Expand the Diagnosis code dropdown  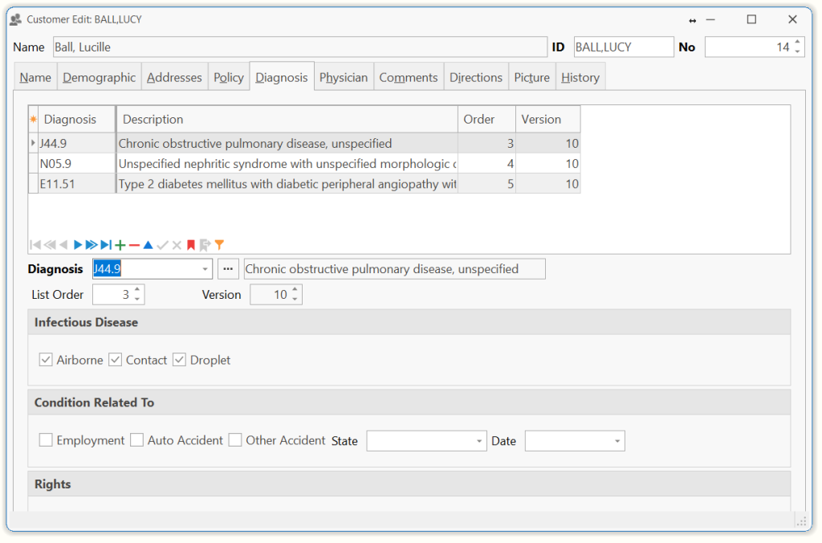pos(205,269)
